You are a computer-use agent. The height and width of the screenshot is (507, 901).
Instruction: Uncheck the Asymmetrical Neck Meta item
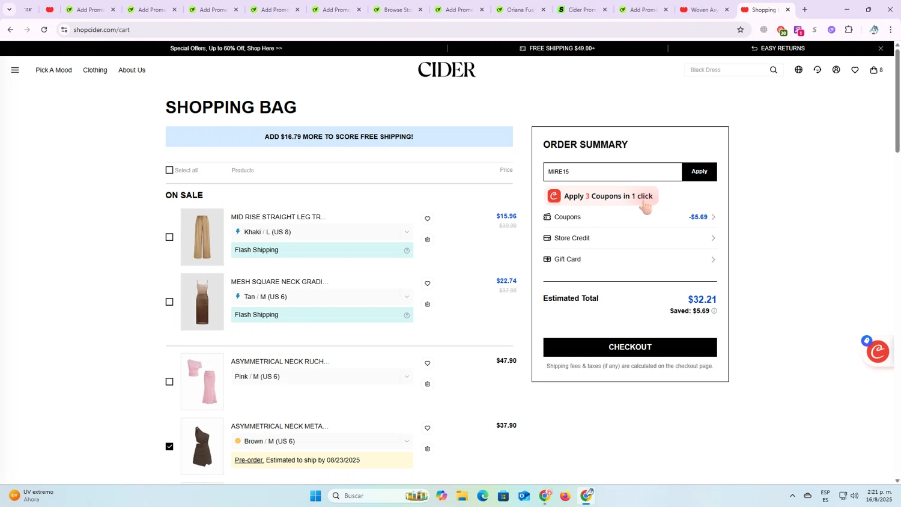click(169, 446)
